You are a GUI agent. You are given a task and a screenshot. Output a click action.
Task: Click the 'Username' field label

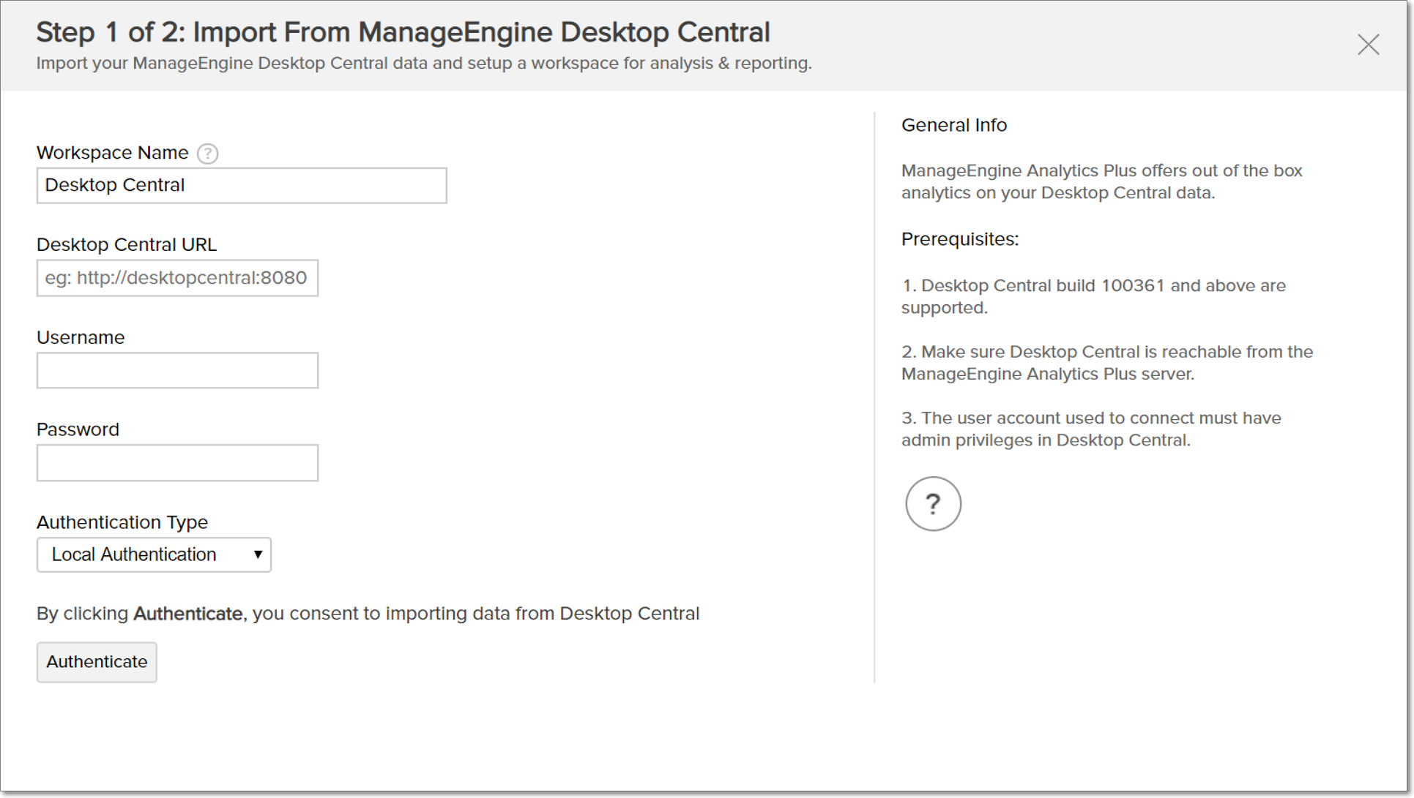pos(81,337)
